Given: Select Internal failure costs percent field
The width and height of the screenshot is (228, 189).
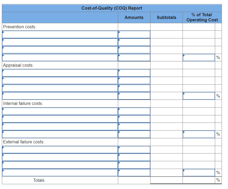Looking at the screenshot, I should (199, 134).
